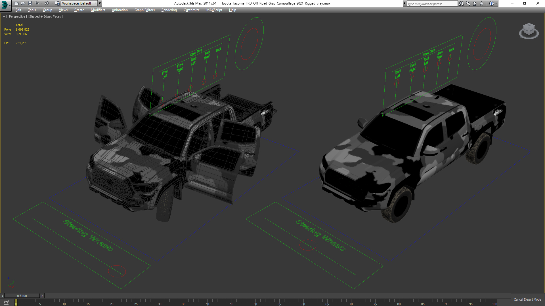Open the Redo history dropdown arrow
The height and width of the screenshot is (306, 545).
pyautogui.click(x=52, y=3)
